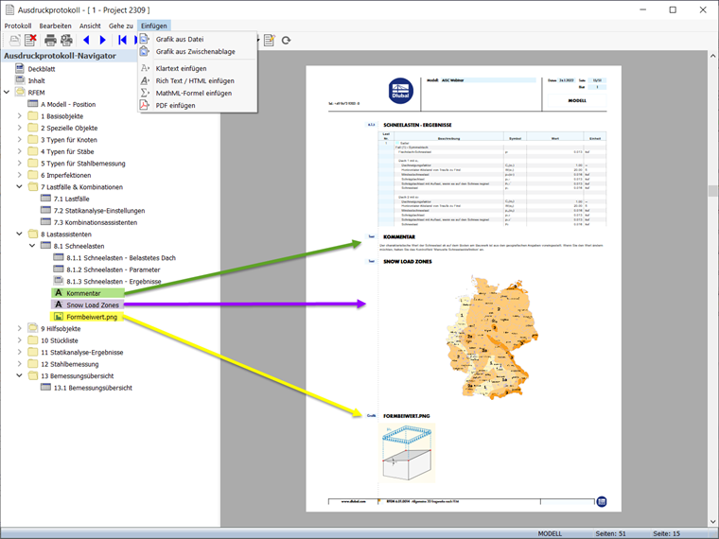Select the 10 Stückliste folder
The image size is (719, 539).
pos(60,340)
